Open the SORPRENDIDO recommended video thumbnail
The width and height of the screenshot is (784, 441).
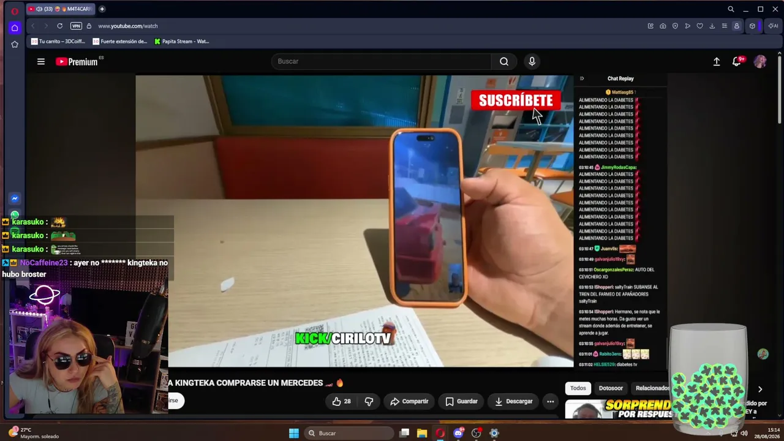(619, 409)
